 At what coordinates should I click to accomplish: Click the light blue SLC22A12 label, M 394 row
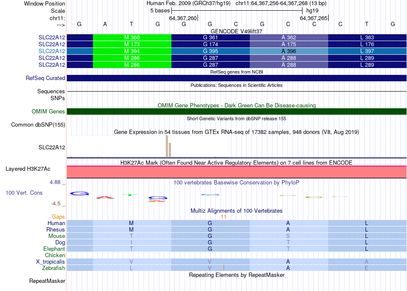click(x=52, y=51)
